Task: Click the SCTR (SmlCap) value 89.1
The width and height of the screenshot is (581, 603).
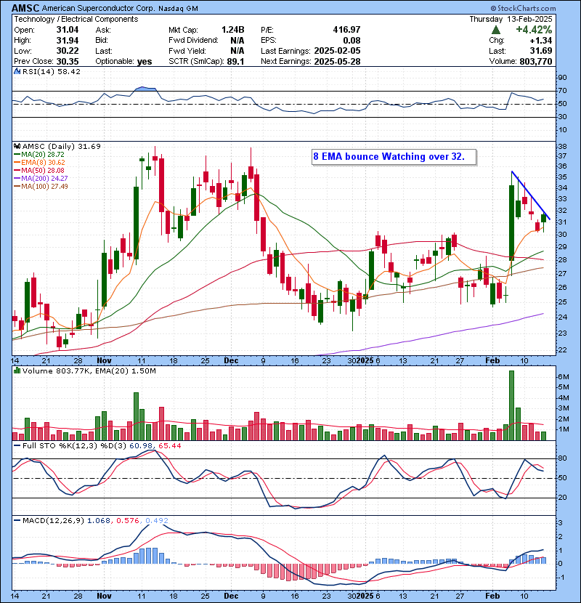Action: point(236,61)
